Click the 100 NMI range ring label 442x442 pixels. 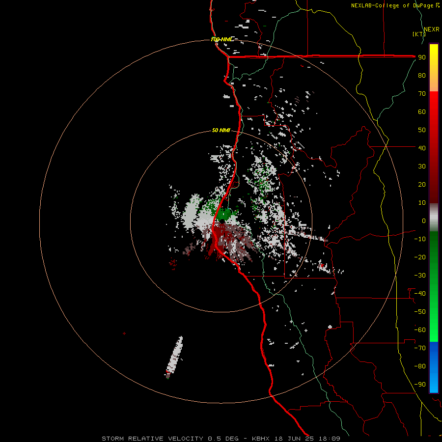(221, 39)
